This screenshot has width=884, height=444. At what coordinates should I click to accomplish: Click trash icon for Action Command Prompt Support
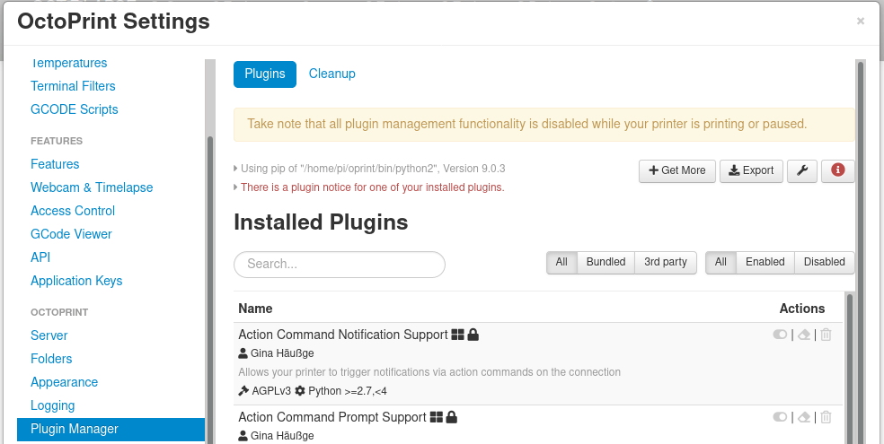coord(827,417)
